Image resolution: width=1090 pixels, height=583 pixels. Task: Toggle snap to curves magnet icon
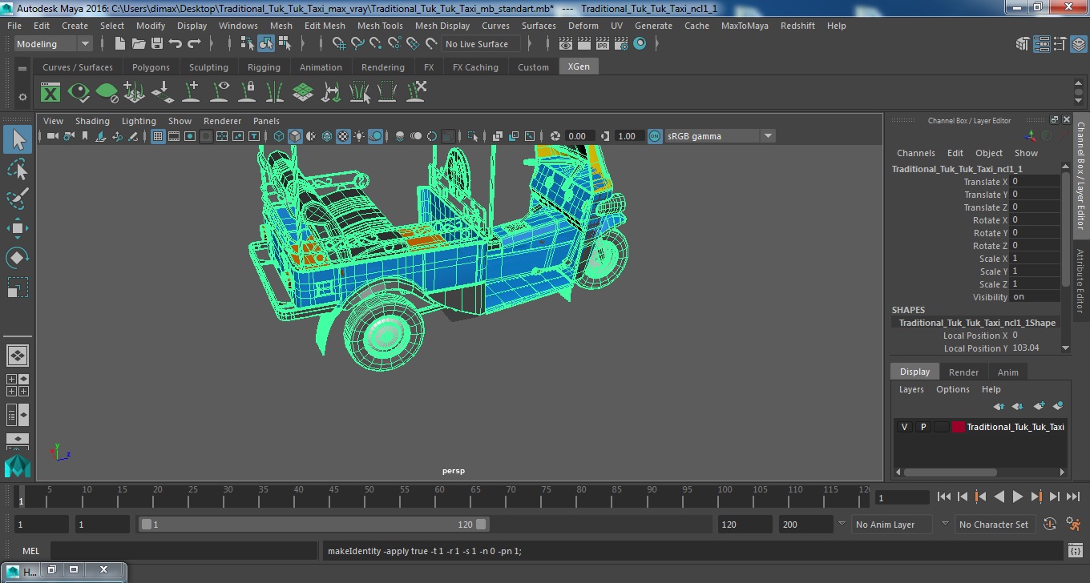tap(357, 44)
